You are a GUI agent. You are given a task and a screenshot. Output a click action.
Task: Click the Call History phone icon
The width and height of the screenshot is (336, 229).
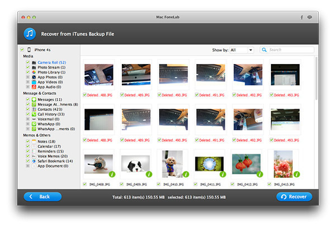click(x=33, y=114)
